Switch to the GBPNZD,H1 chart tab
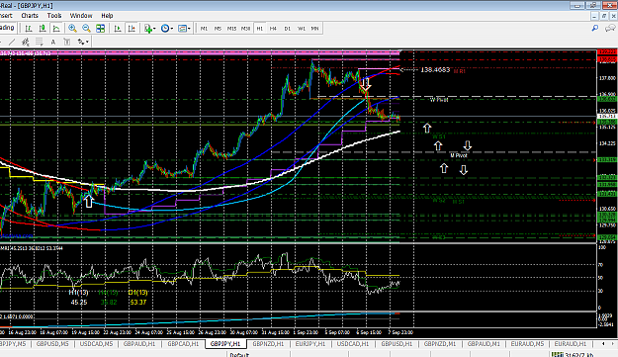The height and width of the screenshot is (357, 618). click(x=268, y=344)
